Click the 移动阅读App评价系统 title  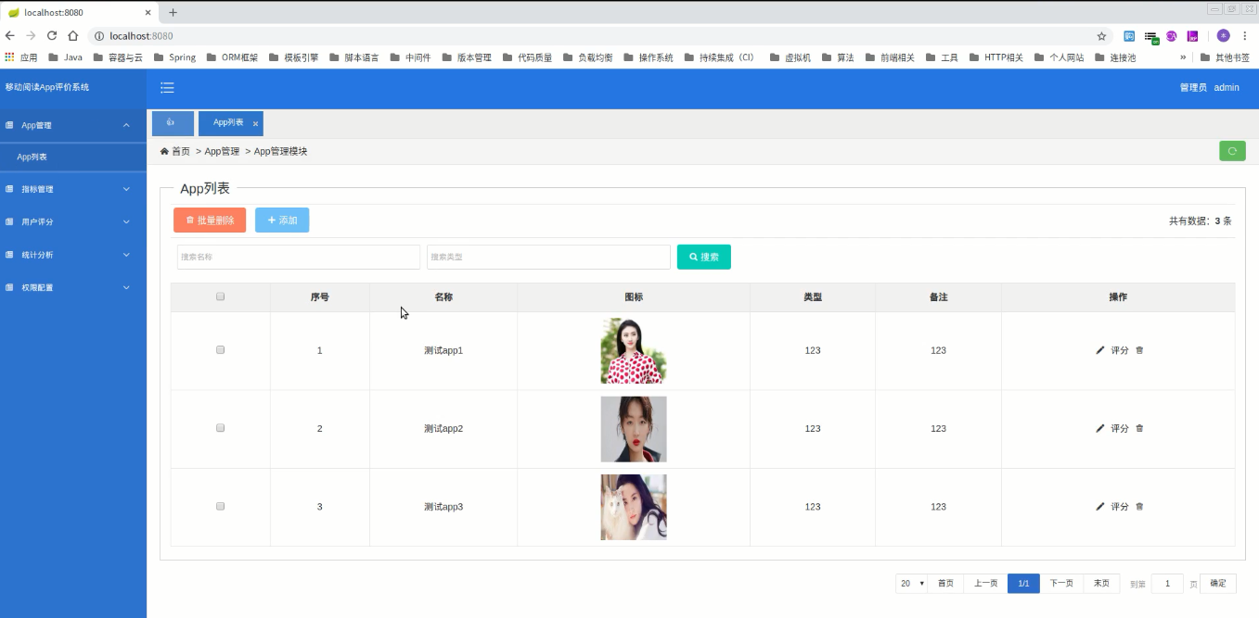47,87
